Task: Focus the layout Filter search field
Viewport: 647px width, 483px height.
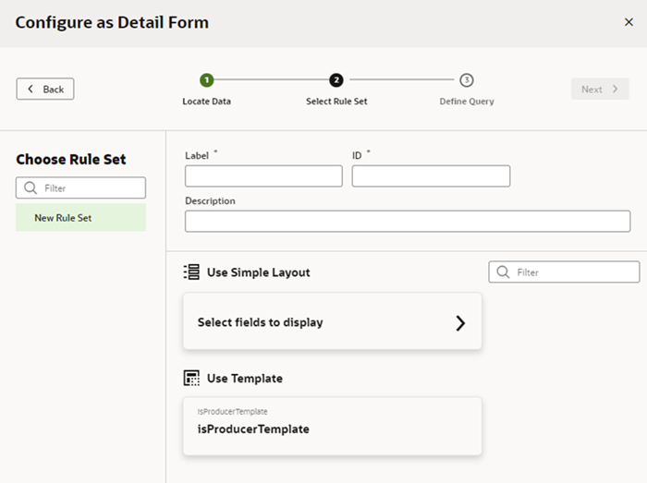Action: [x=564, y=272]
